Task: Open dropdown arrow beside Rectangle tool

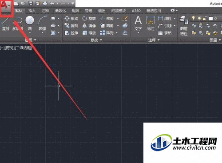Action: point(59,19)
